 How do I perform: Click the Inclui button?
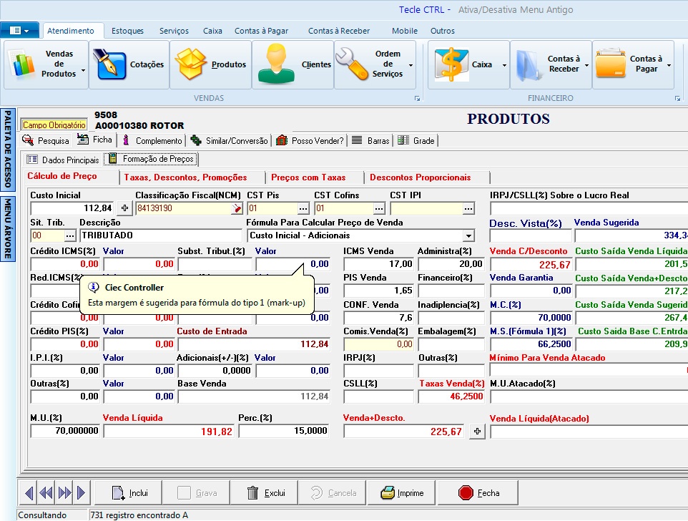pyautogui.click(x=129, y=492)
